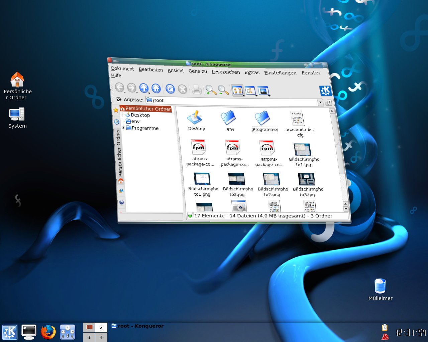Click root - Konqueror taskbar entry
This screenshot has height=342, width=428.
point(137,326)
